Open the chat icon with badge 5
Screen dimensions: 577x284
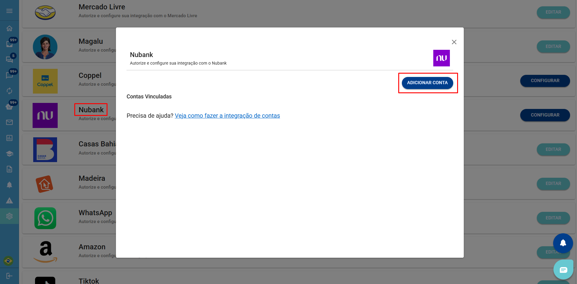click(x=9, y=60)
